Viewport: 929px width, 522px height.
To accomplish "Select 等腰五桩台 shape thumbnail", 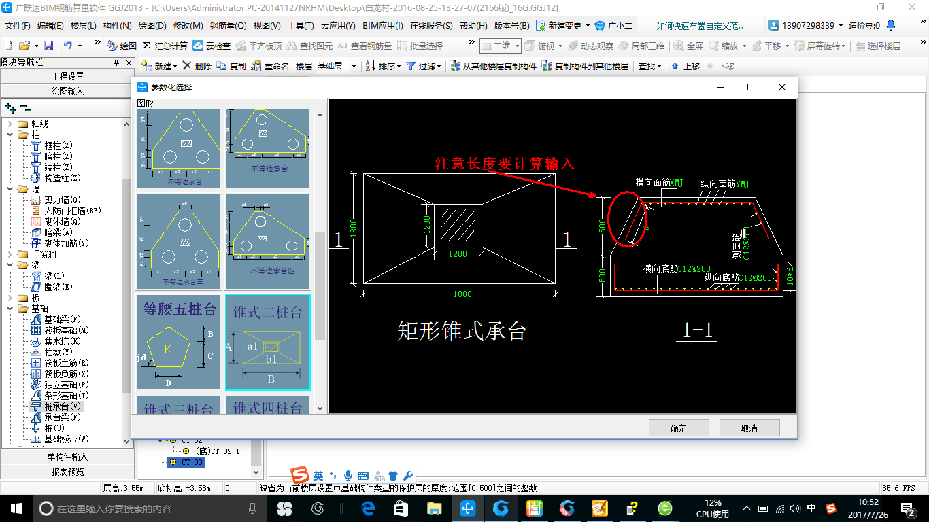I will [x=180, y=342].
